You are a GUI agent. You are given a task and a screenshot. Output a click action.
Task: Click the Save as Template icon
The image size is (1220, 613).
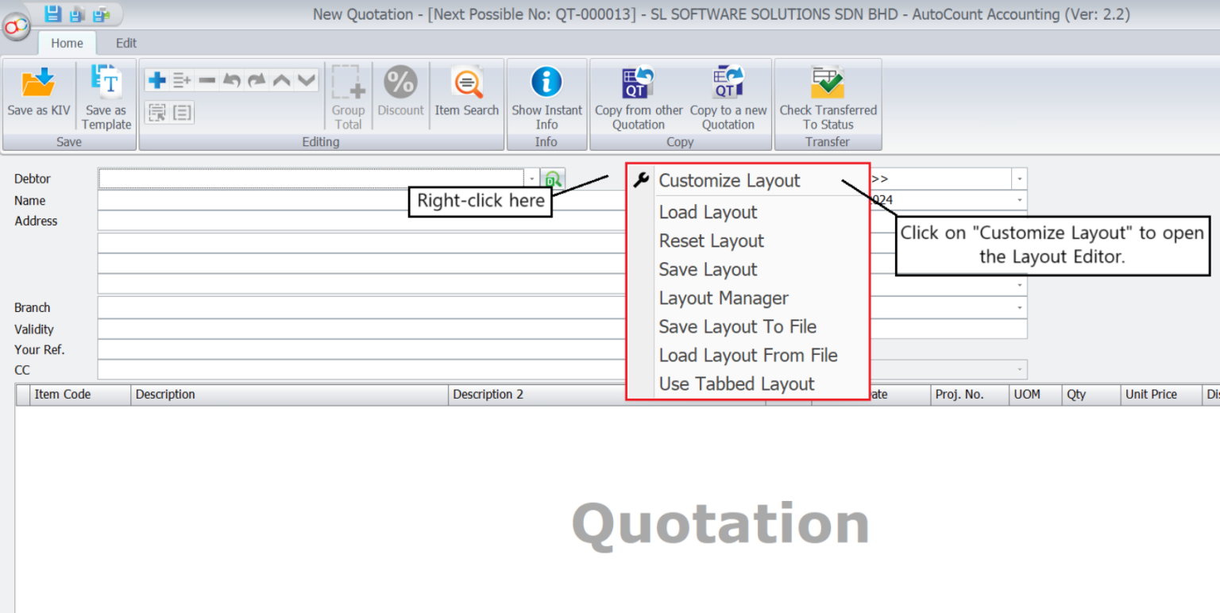click(106, 83)
